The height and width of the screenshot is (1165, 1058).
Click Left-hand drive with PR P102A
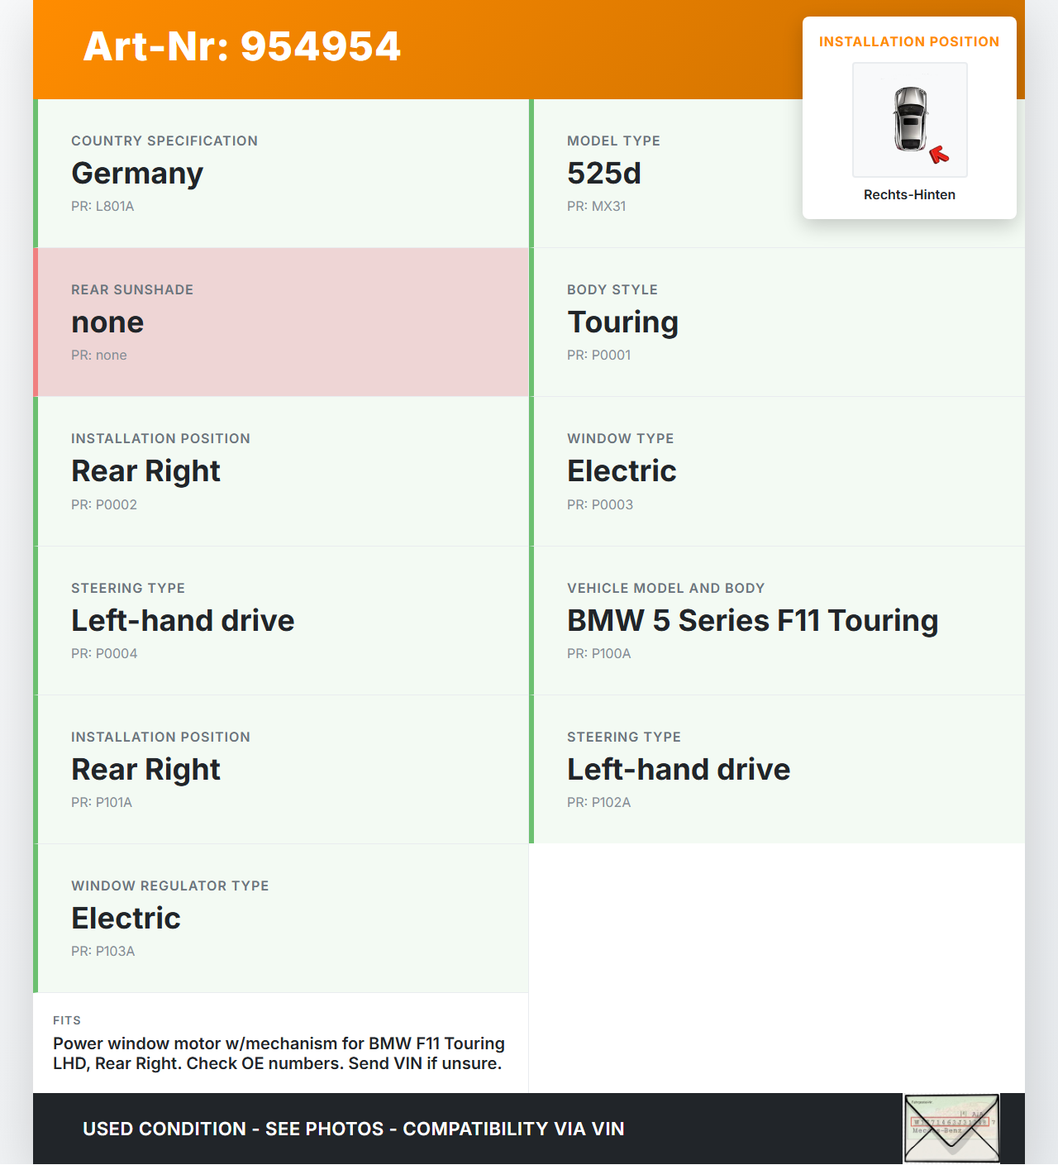pyautogui.click(x=777, y=769)
